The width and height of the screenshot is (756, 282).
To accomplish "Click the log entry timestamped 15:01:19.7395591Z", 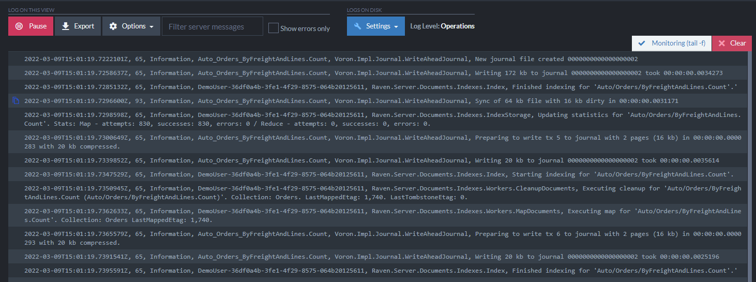I will (x=378, y=271).
